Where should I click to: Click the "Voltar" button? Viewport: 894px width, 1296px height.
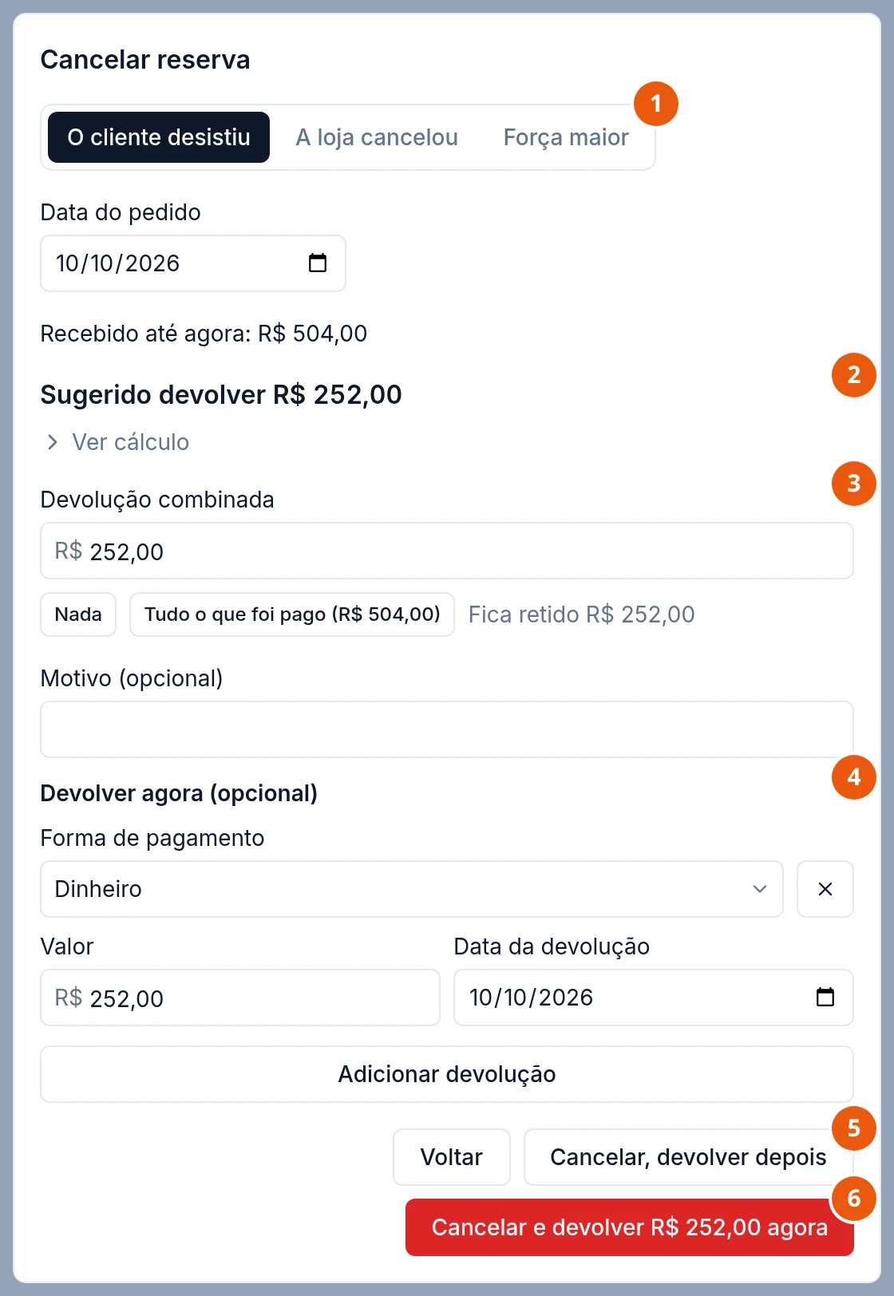(x=452, y=1157)
